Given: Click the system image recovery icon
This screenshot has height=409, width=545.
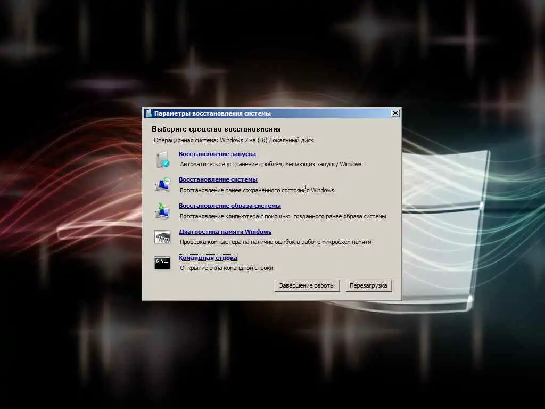Looking at the screenshot, I should pos(162,211).
